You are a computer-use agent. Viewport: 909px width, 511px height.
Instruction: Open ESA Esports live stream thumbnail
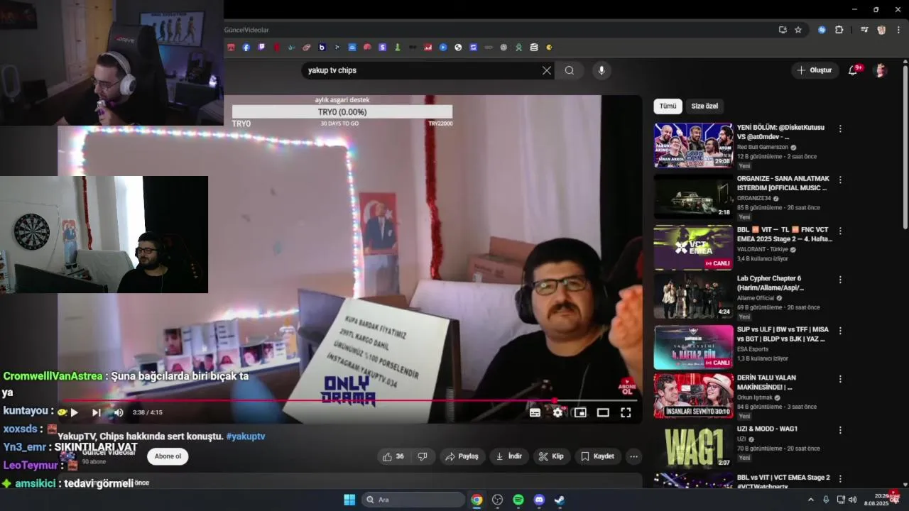(x=693, y=347)
